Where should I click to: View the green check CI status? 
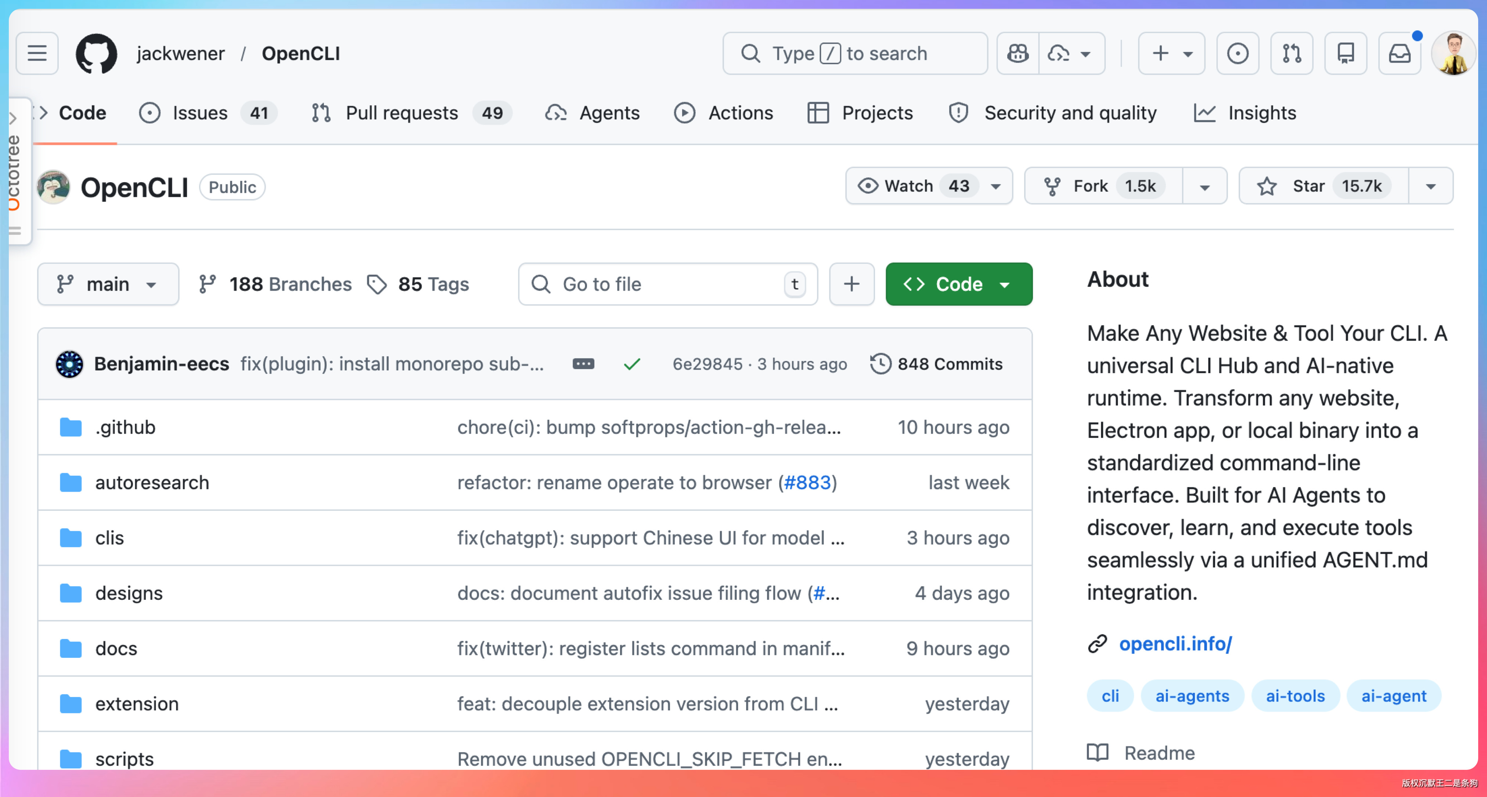pos(632,364)
